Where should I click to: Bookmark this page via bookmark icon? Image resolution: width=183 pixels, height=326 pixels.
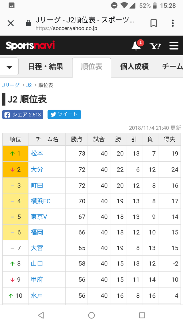click(x=154, y=23)
